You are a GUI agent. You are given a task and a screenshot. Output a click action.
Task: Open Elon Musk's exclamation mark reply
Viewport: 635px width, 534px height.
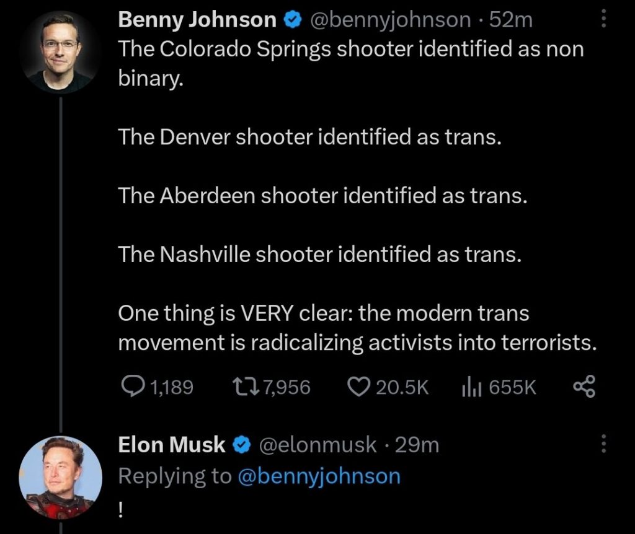(x=121, y=507)
